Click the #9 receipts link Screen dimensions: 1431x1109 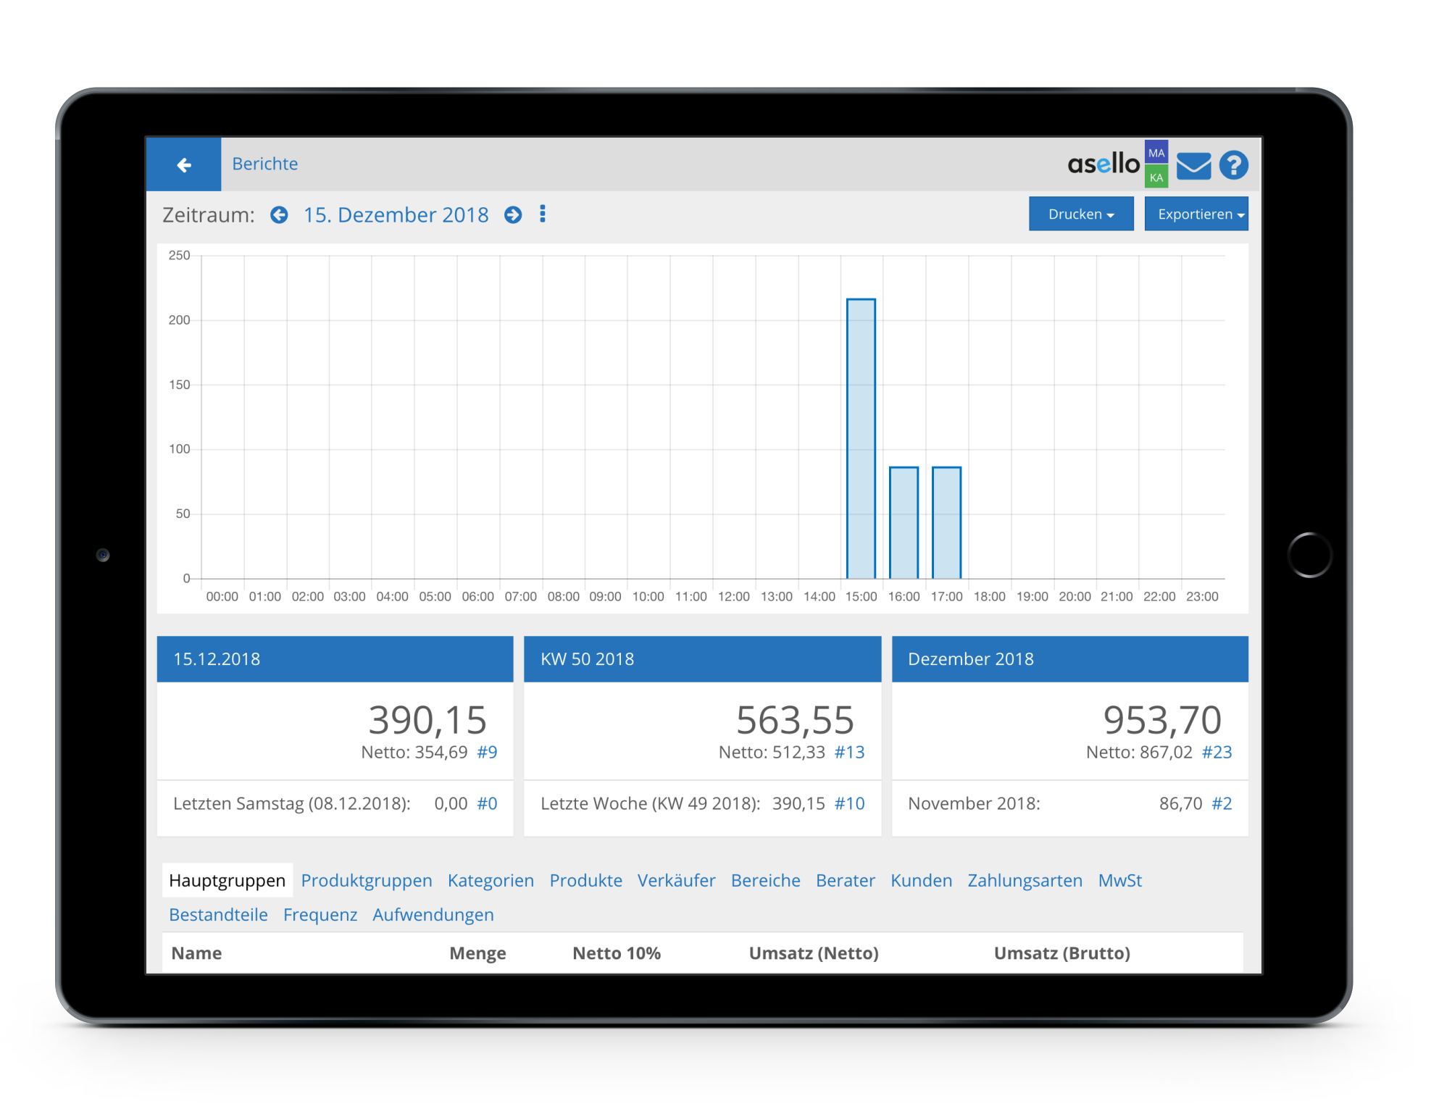487,753
